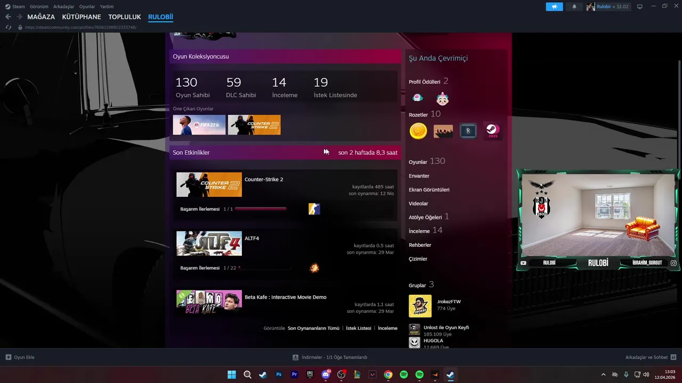Open the Oyunlar menu

pyautogui.click(x=87, y=6)
